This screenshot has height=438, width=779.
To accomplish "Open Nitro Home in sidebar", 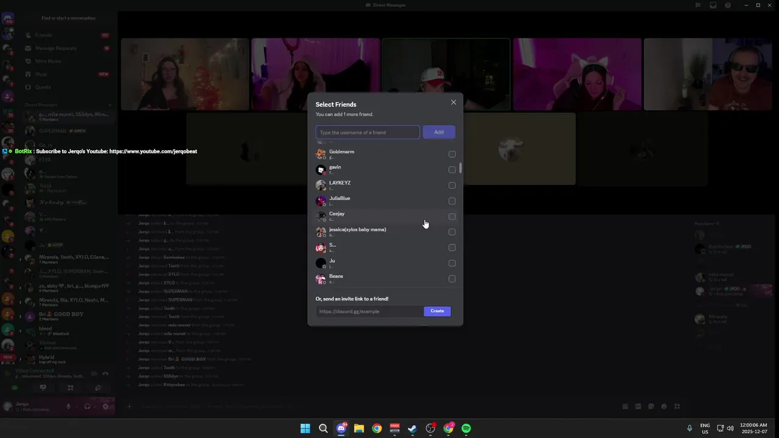I will pyautogui.click(x=67, y=61).
